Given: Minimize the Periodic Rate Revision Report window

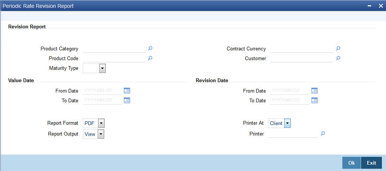Looking at the screenshot, I should coord(370,6).
